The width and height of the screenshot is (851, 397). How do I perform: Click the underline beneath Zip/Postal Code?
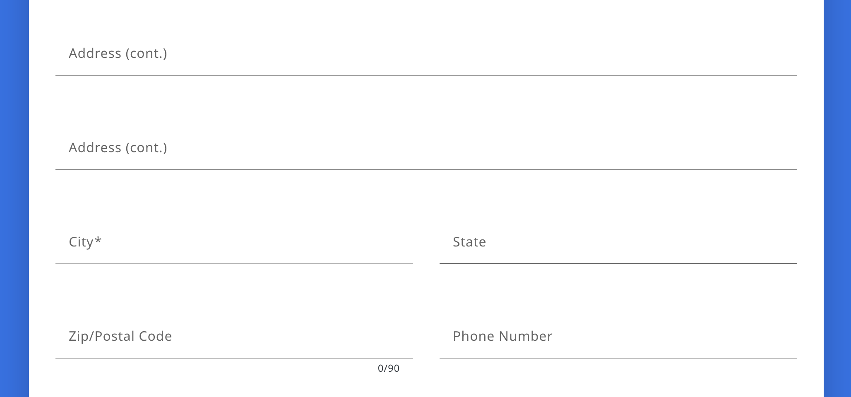pyautogui.click(x=234, y=358)
